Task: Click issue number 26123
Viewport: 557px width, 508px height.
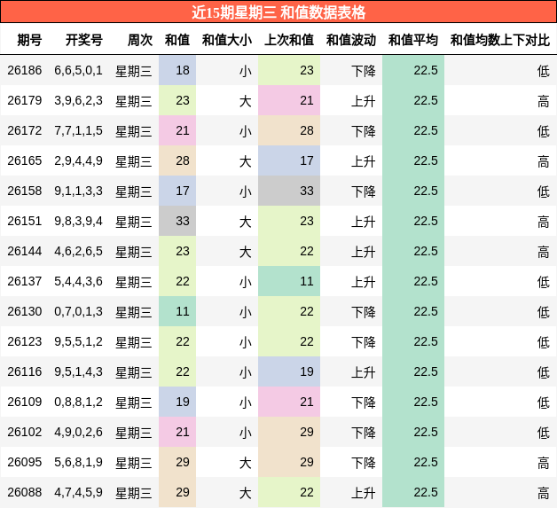Action: click(25, 342)
